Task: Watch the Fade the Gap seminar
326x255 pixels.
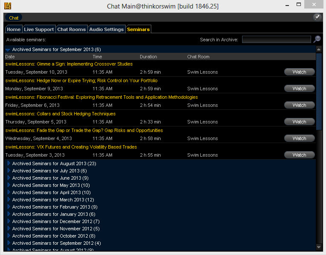Action: pos(300,138)
